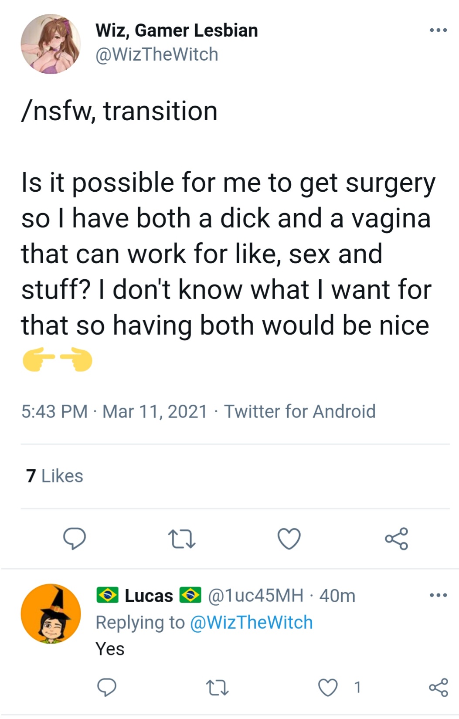The image size is (459, 719).
Task: Tap the @1uc45MH handle
Action: [256, 596]
